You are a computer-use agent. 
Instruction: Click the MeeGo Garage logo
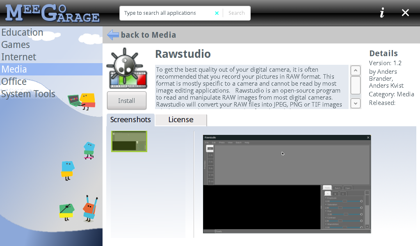point(52,13)
